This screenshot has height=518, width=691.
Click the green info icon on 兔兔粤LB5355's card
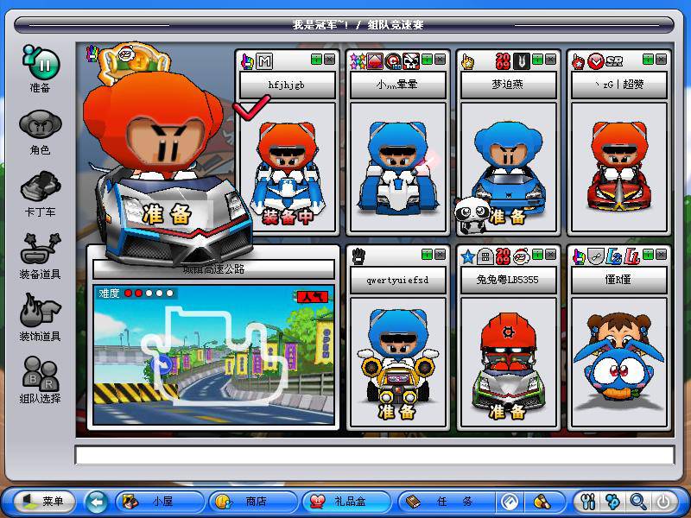tap(537, 254)
